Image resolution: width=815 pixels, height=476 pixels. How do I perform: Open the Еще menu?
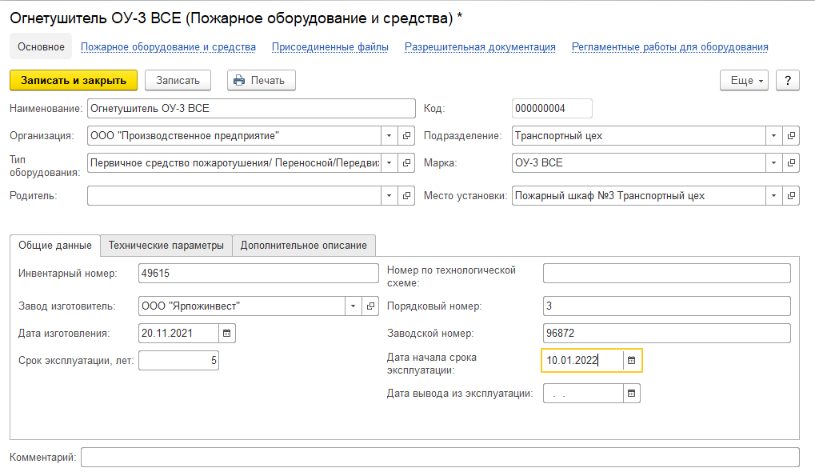pyautogui.click(x=745, y=80)
